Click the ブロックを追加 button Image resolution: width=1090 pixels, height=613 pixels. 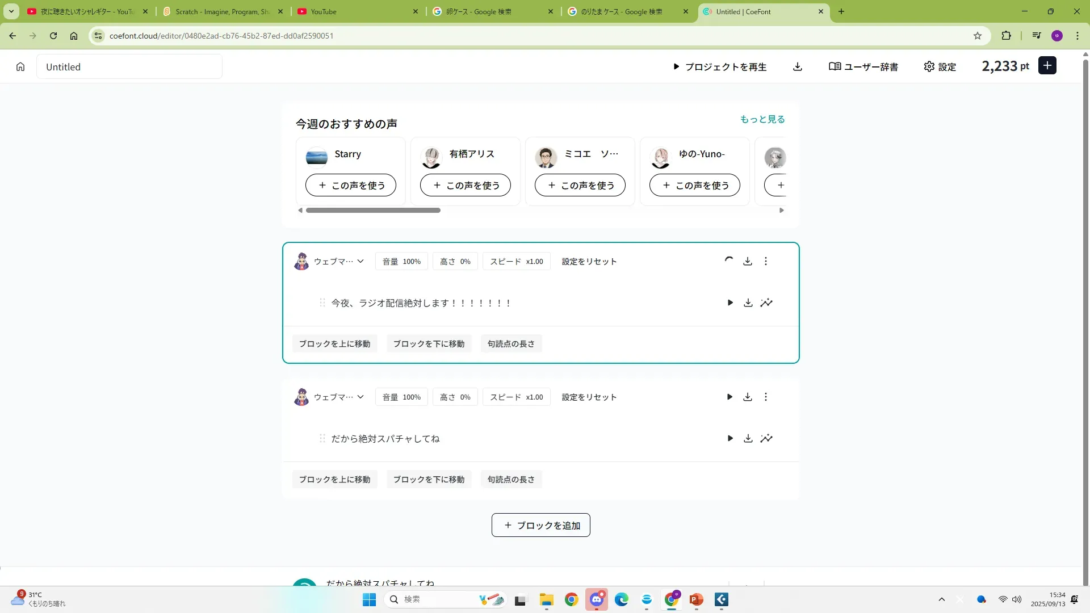tap(540, 526)
